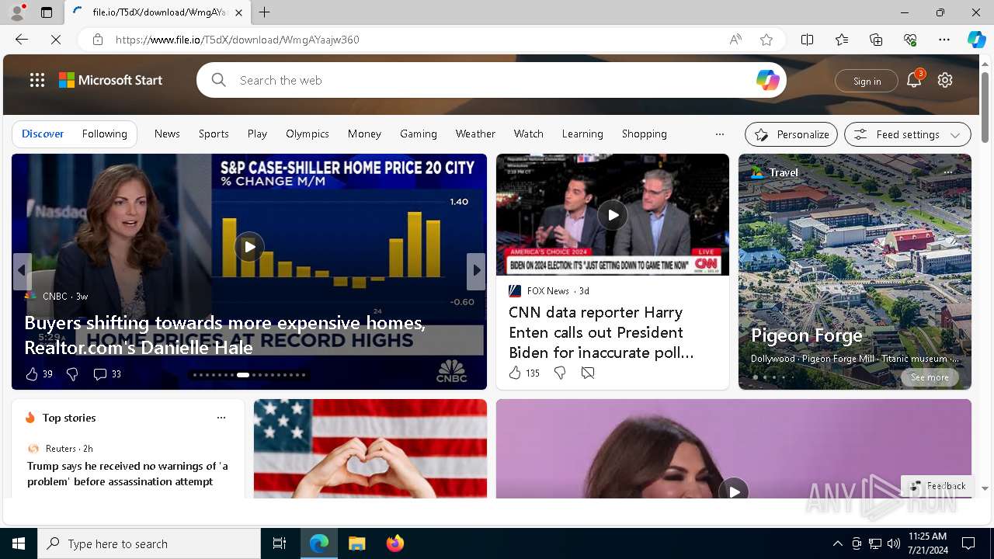Open the Feedback button
This screenshot has height=559, width=994.
[x=937, y=485]
